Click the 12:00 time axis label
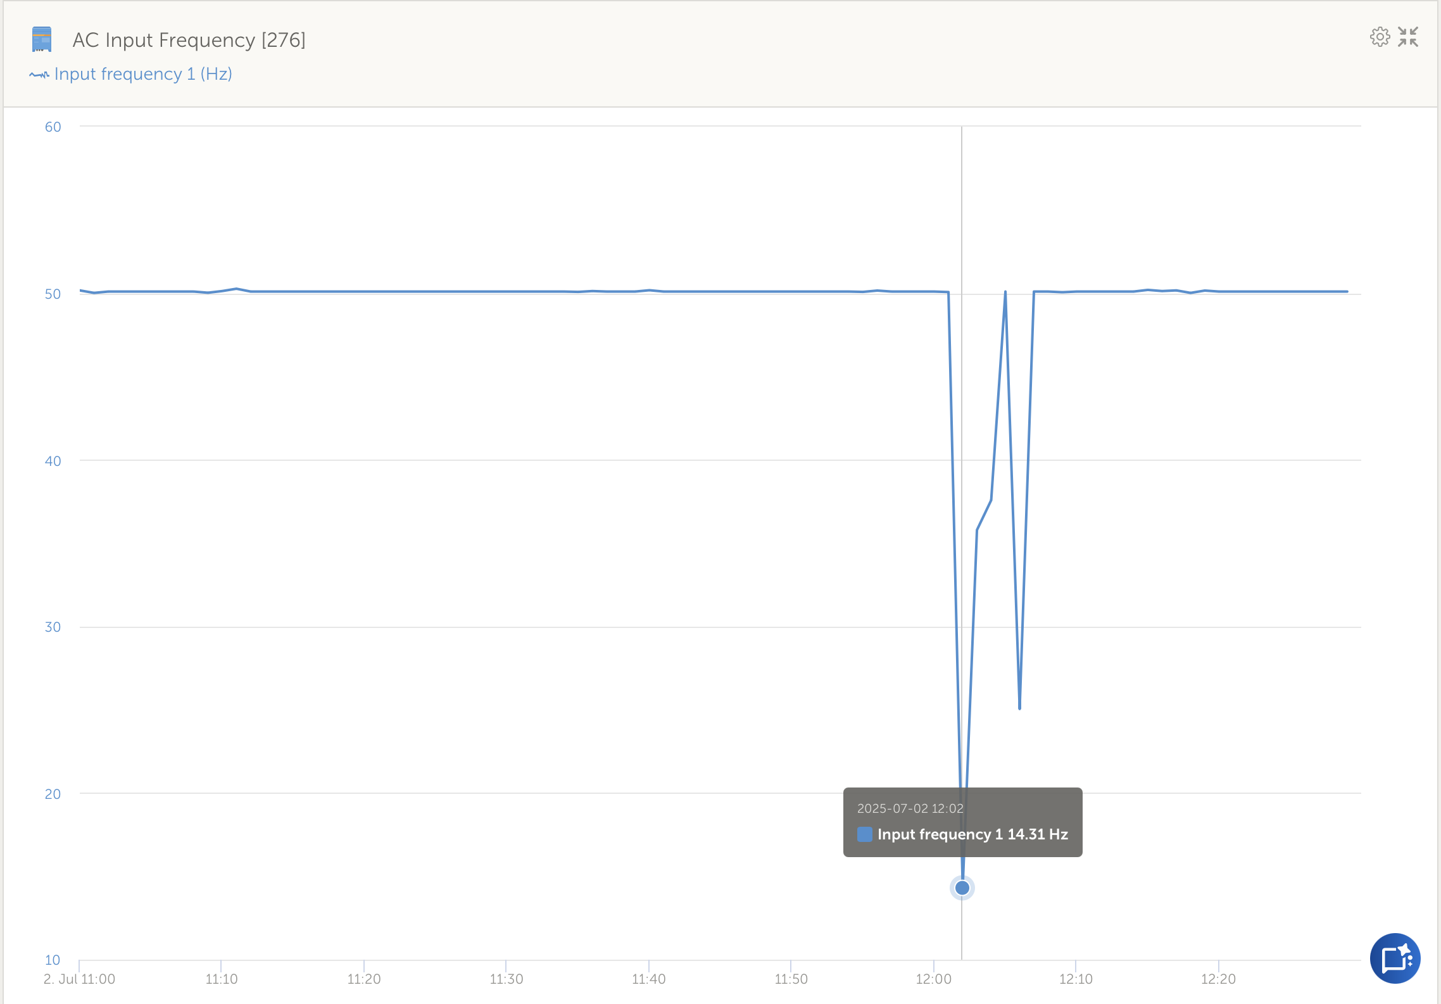This screenshot has height=1004, width=1441. (x=933, y=979)
